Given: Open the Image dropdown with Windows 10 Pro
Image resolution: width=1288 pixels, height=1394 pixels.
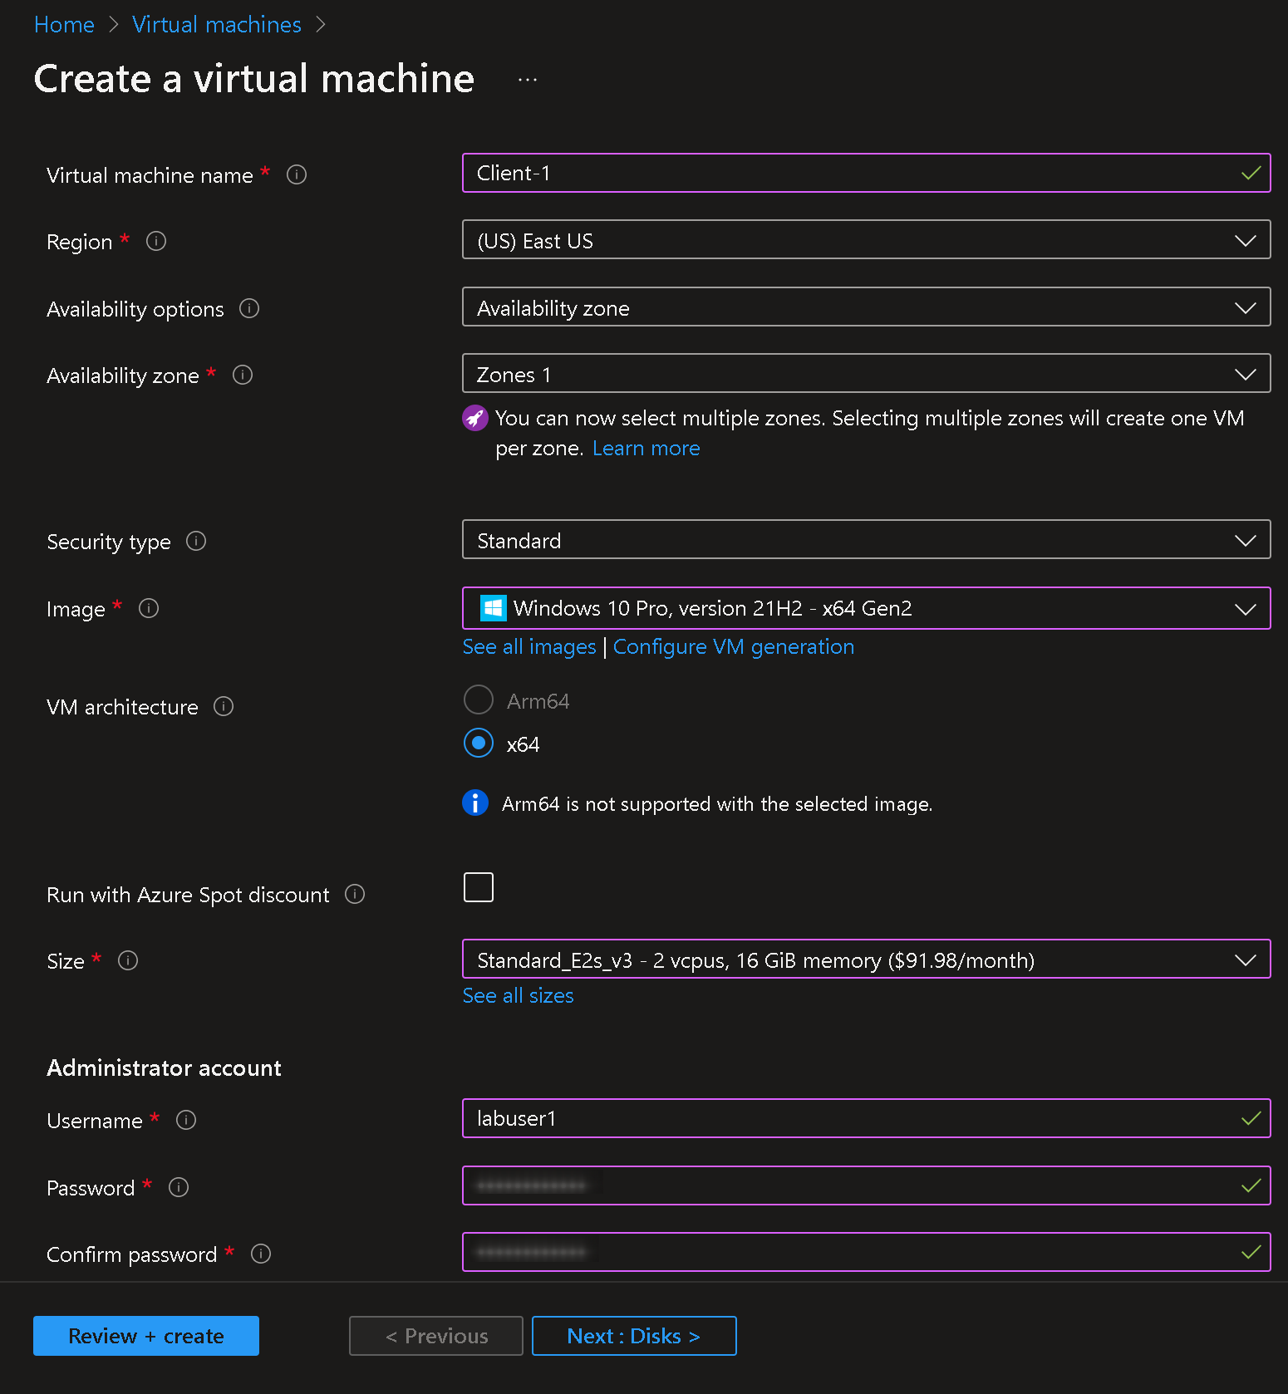Looking at the screenshot, I should pyautogui.click(x=866, y=608).
